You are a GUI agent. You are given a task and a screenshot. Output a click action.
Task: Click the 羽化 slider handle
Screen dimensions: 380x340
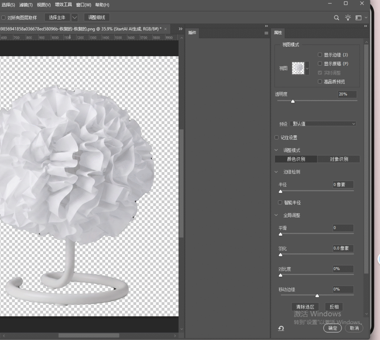point(281,255)
